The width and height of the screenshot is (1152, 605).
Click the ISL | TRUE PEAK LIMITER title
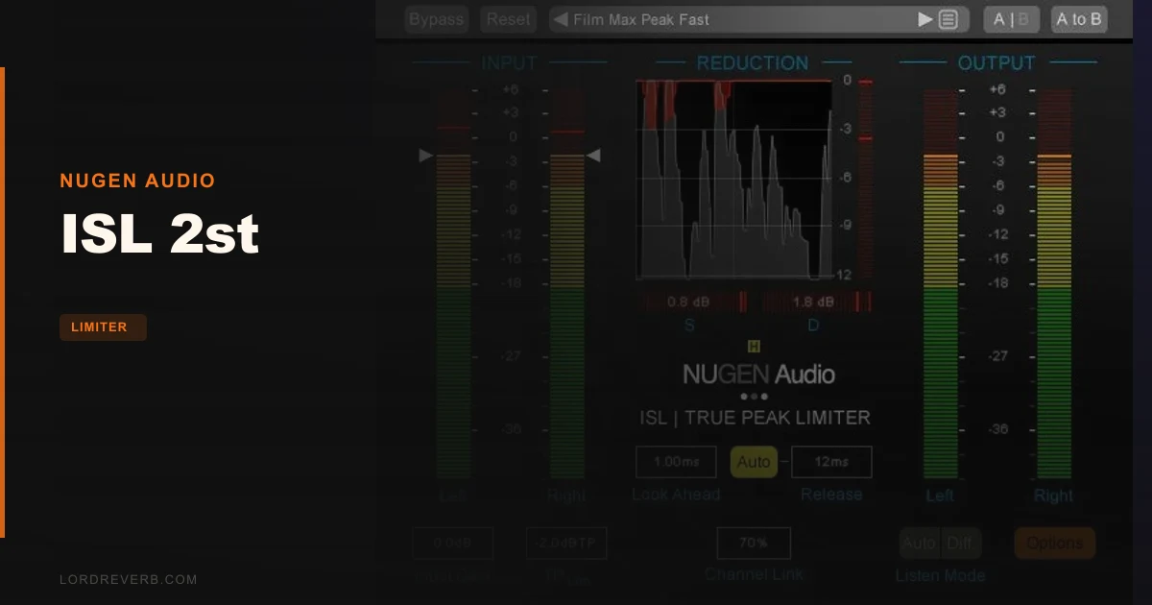756,418
